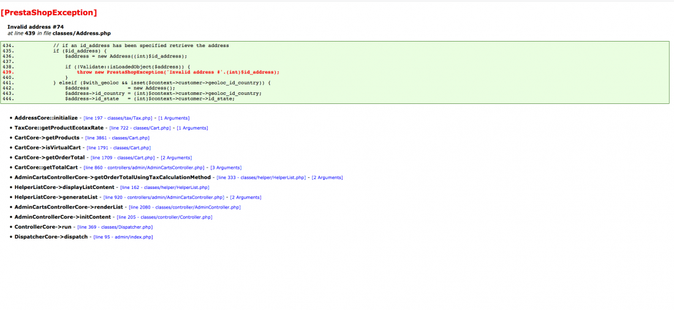Click the TaxCore::getProductEcotaxRate trace entry

(59, 128)
